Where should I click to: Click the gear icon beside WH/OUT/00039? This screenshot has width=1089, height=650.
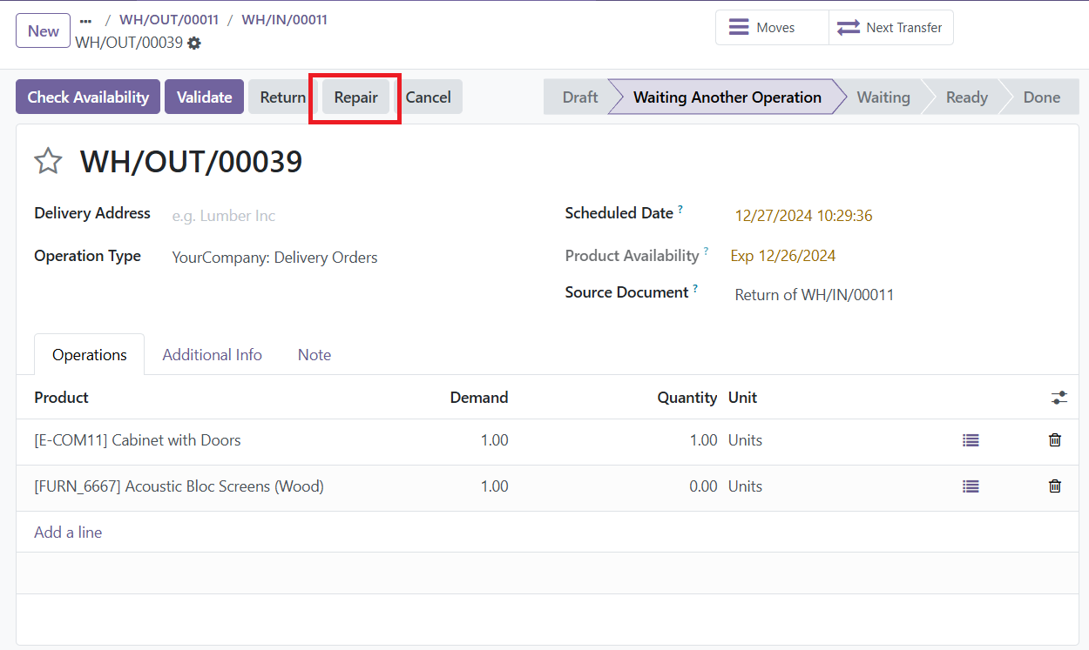pos(194,43)
